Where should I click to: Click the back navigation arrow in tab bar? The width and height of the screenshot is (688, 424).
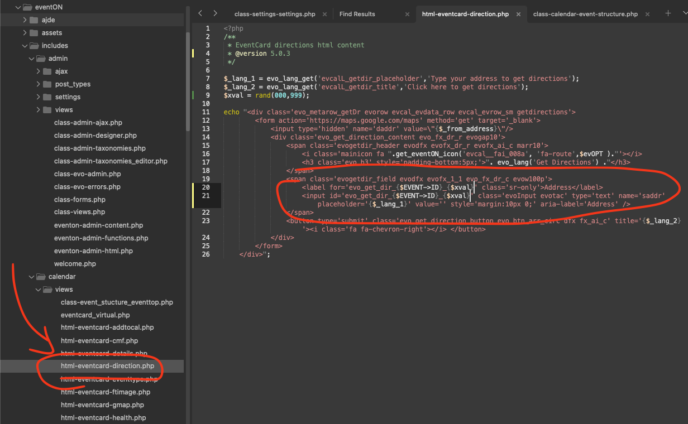click(200, 13)
